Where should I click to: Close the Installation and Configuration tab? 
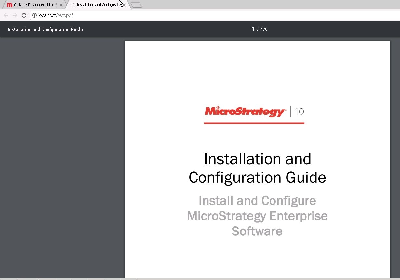[124, 5]
